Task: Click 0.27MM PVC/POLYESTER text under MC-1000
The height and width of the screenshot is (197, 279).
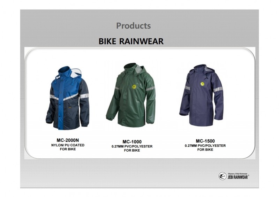Action: pyautogui.click(x=132, y=146)
